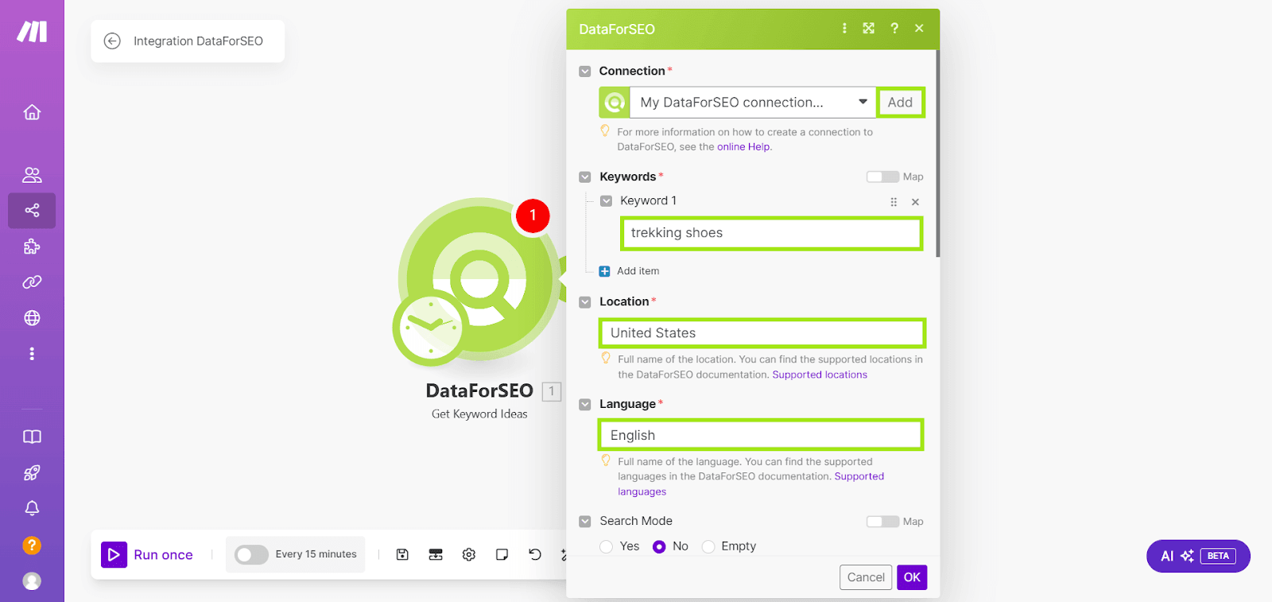The image size is (1272, 602).
Task: Open the Team icon in sidebar
Action: (32, 175)
